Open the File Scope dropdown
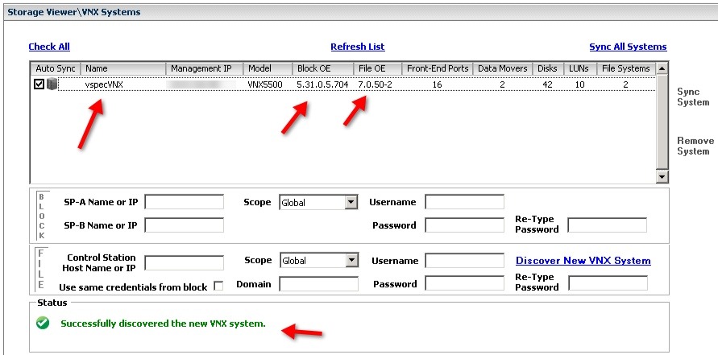 pyautogui.click(x=351, y=261)
